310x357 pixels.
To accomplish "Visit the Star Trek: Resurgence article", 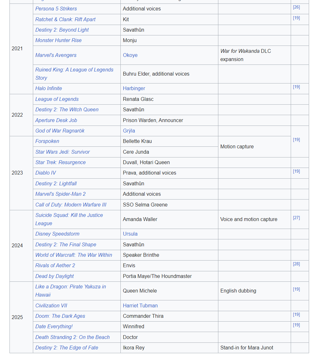I will 61,162.
